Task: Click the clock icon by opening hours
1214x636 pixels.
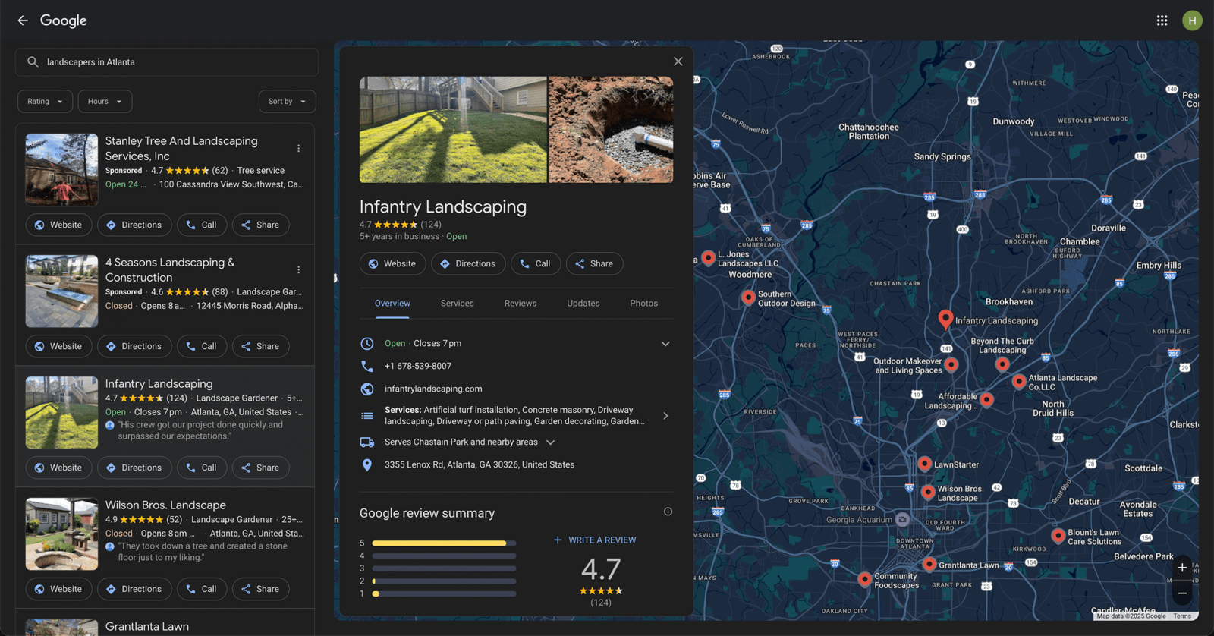Action: coord(367,344)
